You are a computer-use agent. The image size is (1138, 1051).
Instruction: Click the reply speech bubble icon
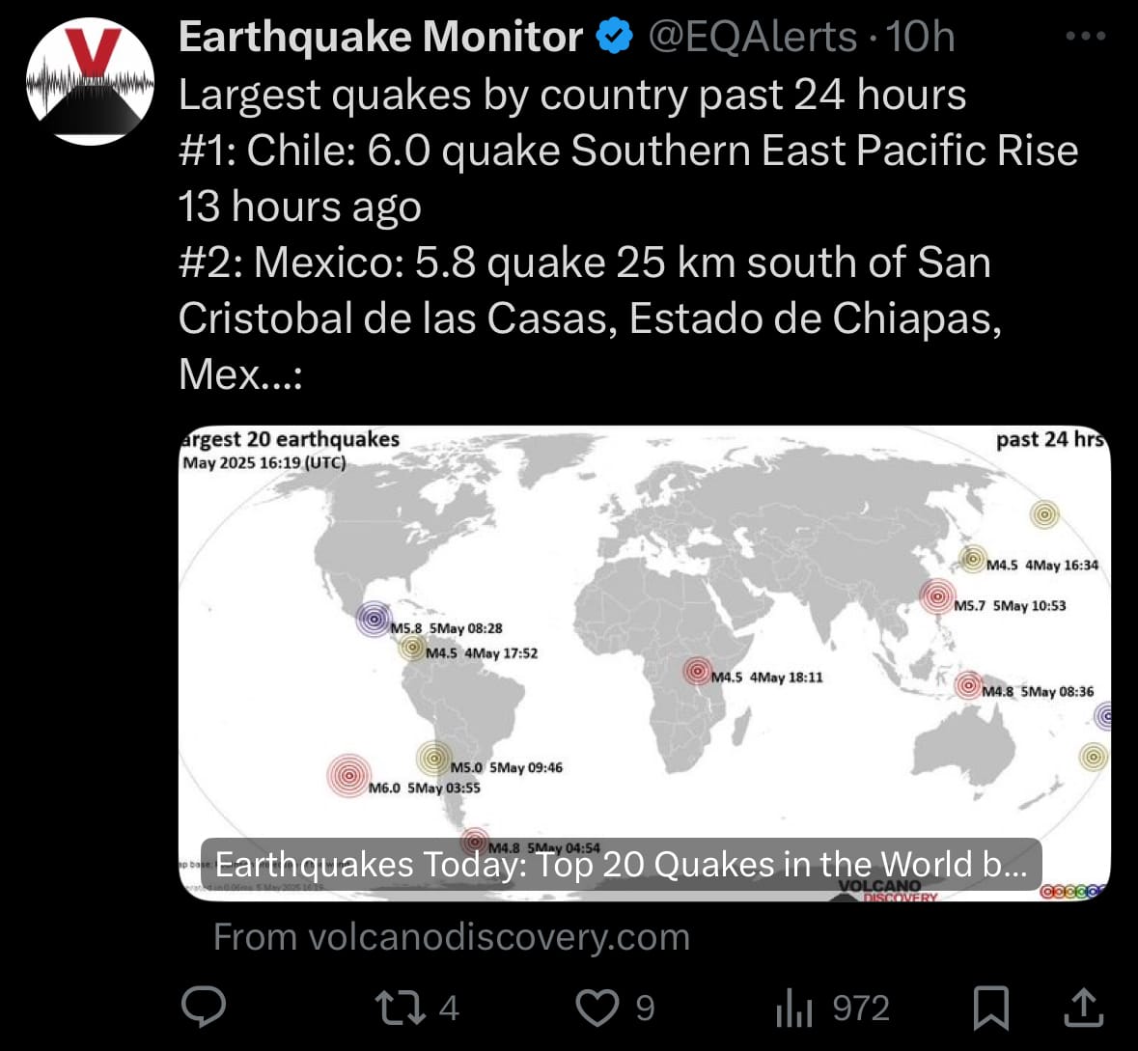(204, 1008)
